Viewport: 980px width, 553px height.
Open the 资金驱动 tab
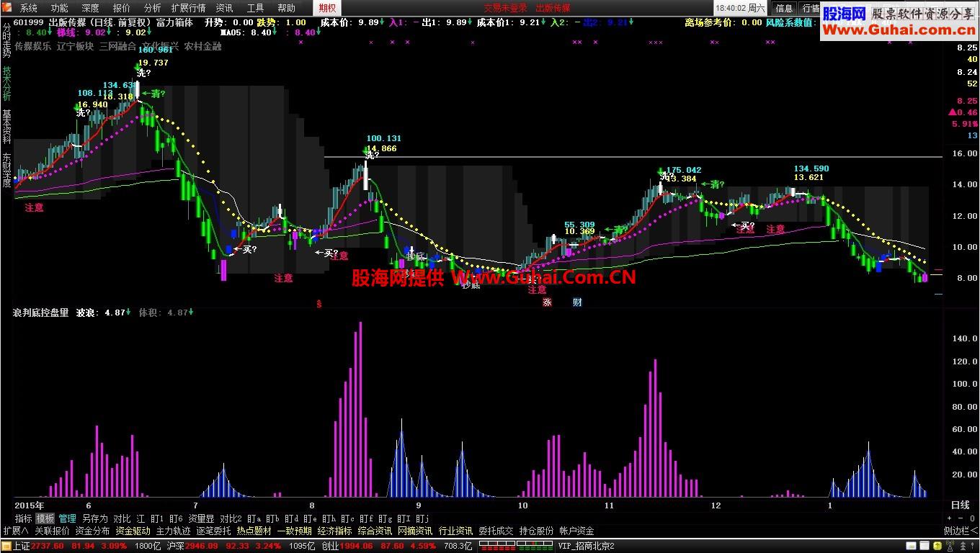[133, 531]
